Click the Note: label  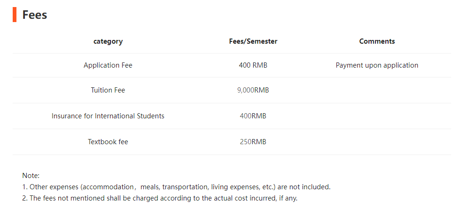31,176
